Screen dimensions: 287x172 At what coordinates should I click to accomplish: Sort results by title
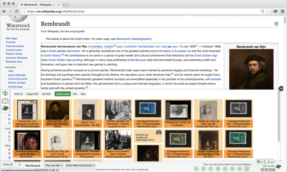pos(75,94)
